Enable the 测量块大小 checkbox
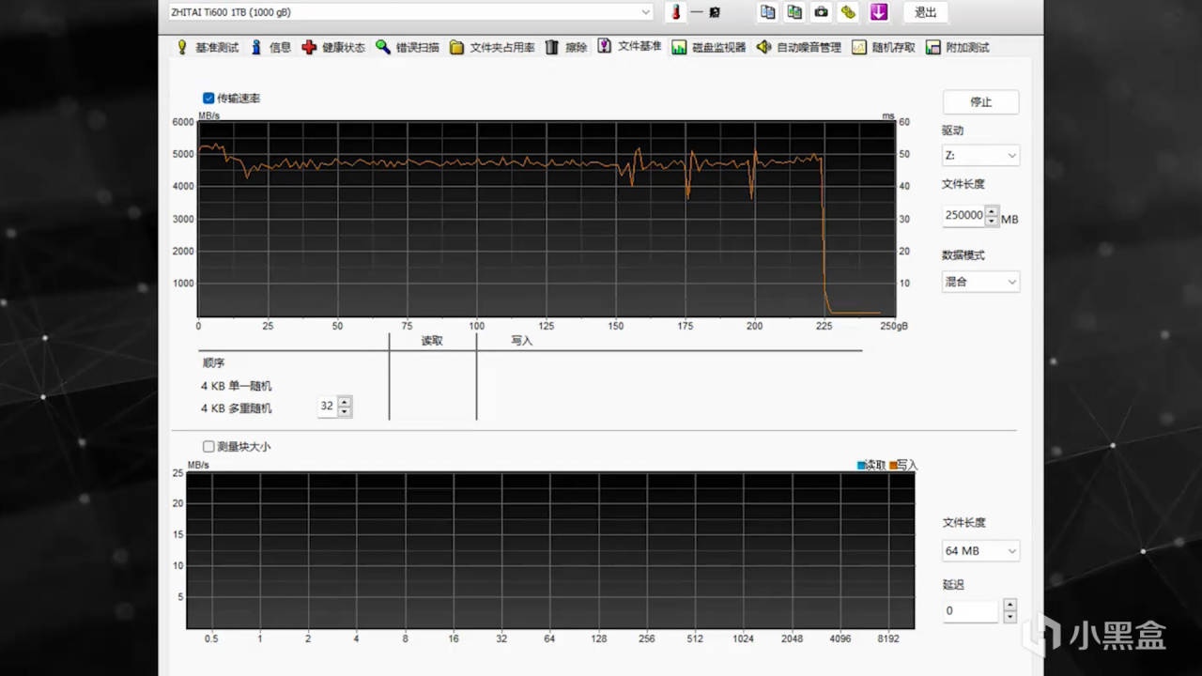 coord(208,447)
